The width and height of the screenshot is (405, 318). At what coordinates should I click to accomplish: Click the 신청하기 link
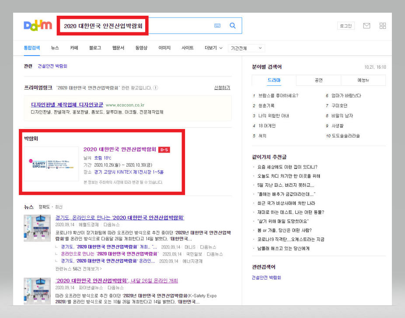[x=222, y=87]
